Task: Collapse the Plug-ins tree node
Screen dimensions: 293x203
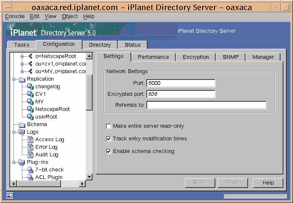Action: pyautogui.click(x=13, y=162)
